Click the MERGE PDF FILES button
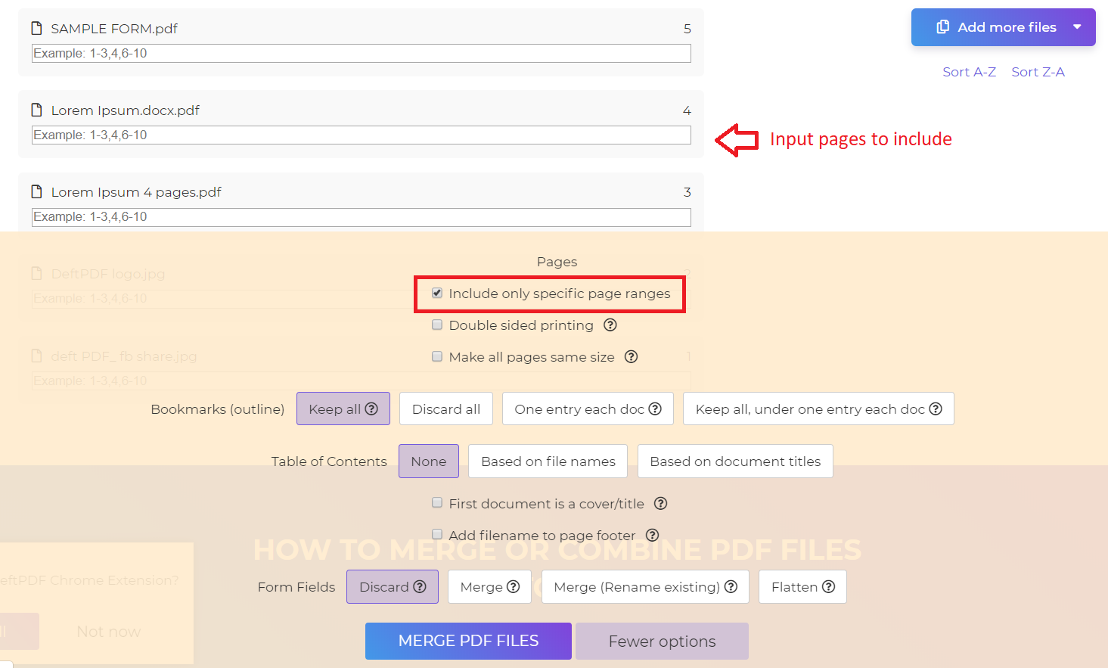This screenshot has width=1108, height=668. click(x=468, y=642)
